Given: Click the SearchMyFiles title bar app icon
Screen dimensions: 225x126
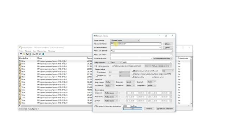Looking at the screenshot, I should 20,48.
